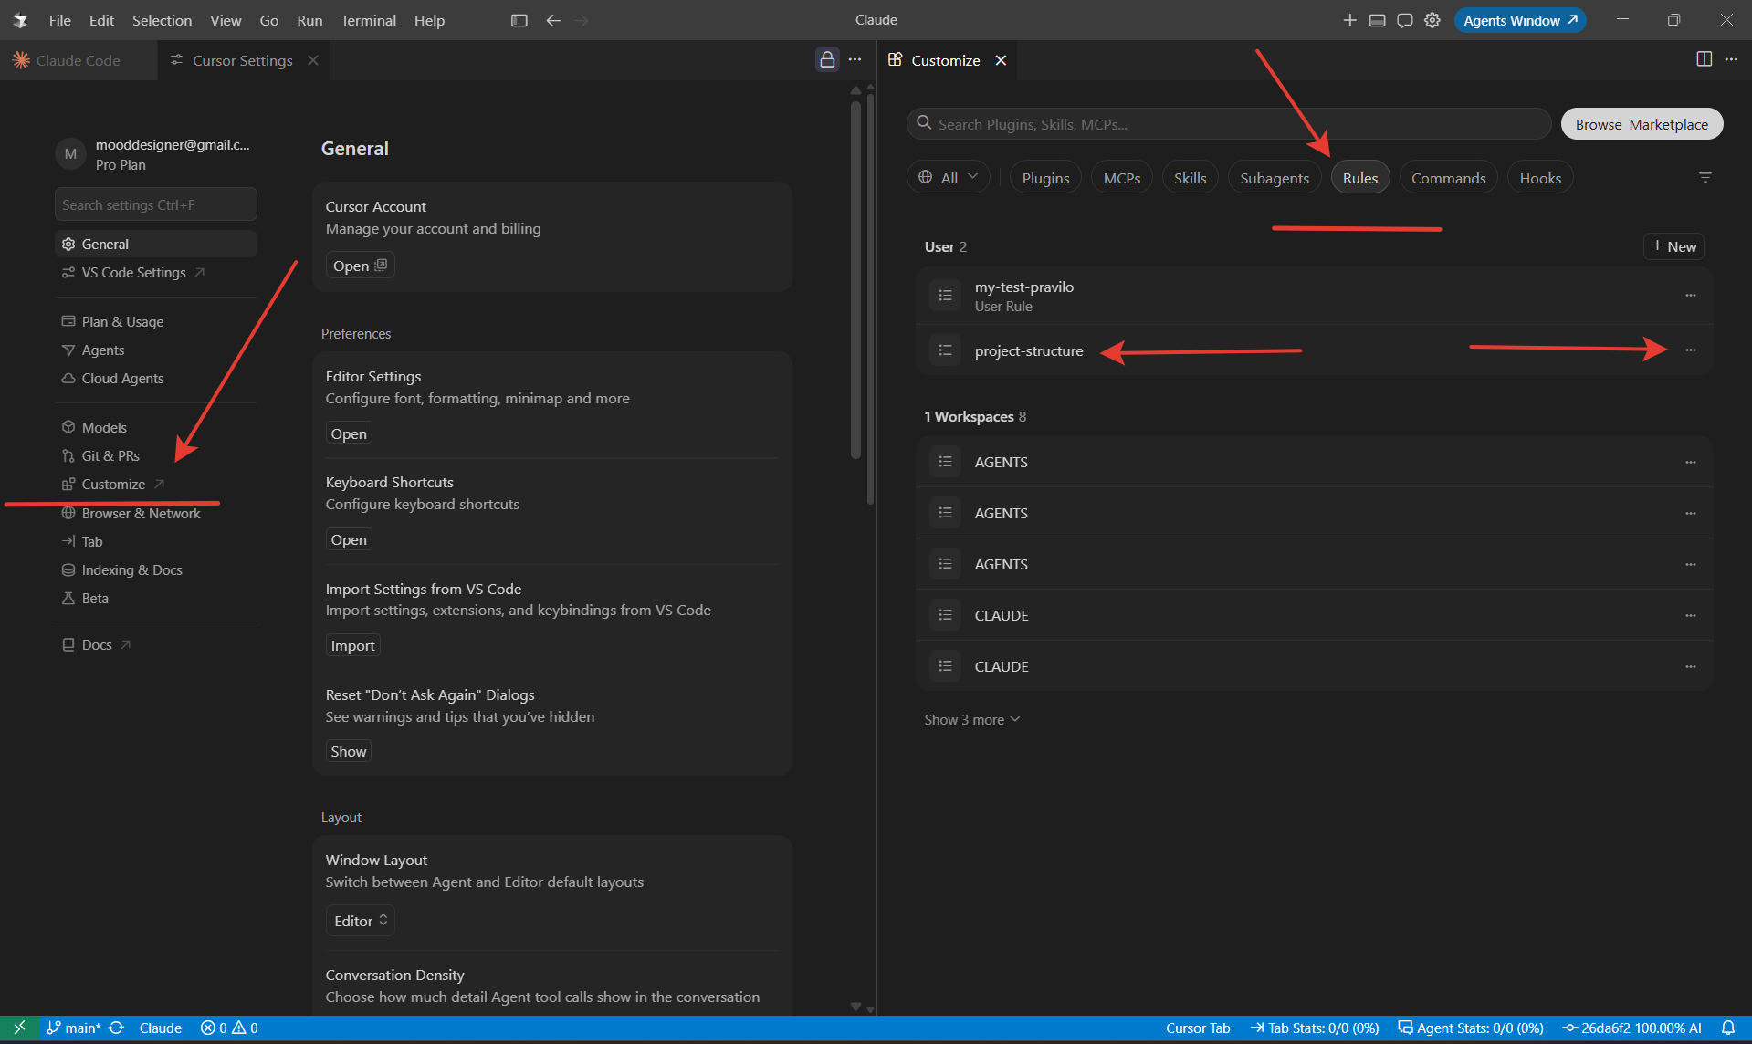1752x1044 pixels.
Task: Open Window Layout Editor dropdown
Action: (361, 921)
